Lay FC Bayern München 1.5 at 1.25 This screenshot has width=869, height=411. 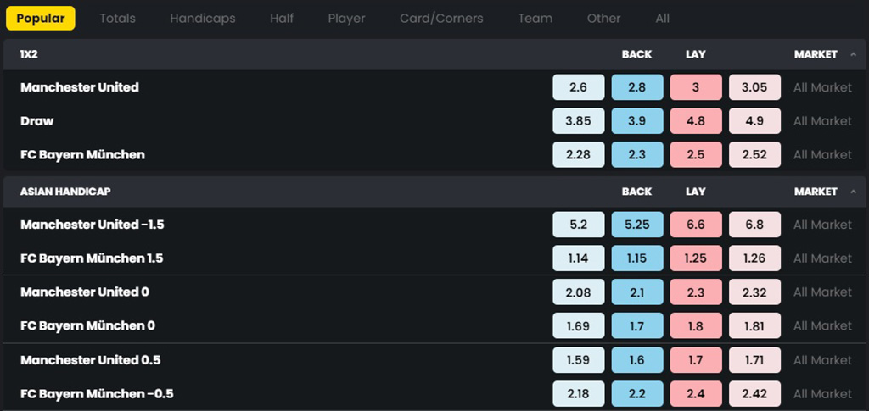coord(696,258)
